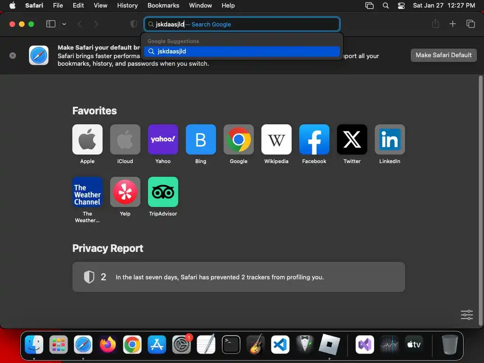Open the Safari menu
Viewport: 484px width, 363px height.
click(x=34, y=6)
